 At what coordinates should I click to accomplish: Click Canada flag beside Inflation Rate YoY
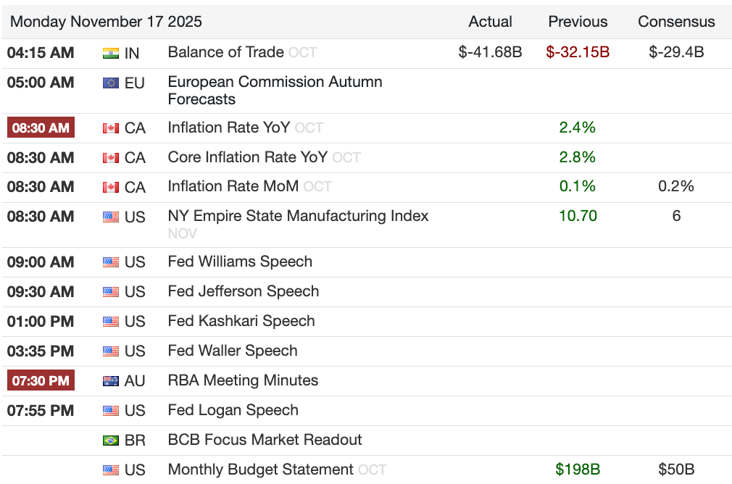click(110, 128)
